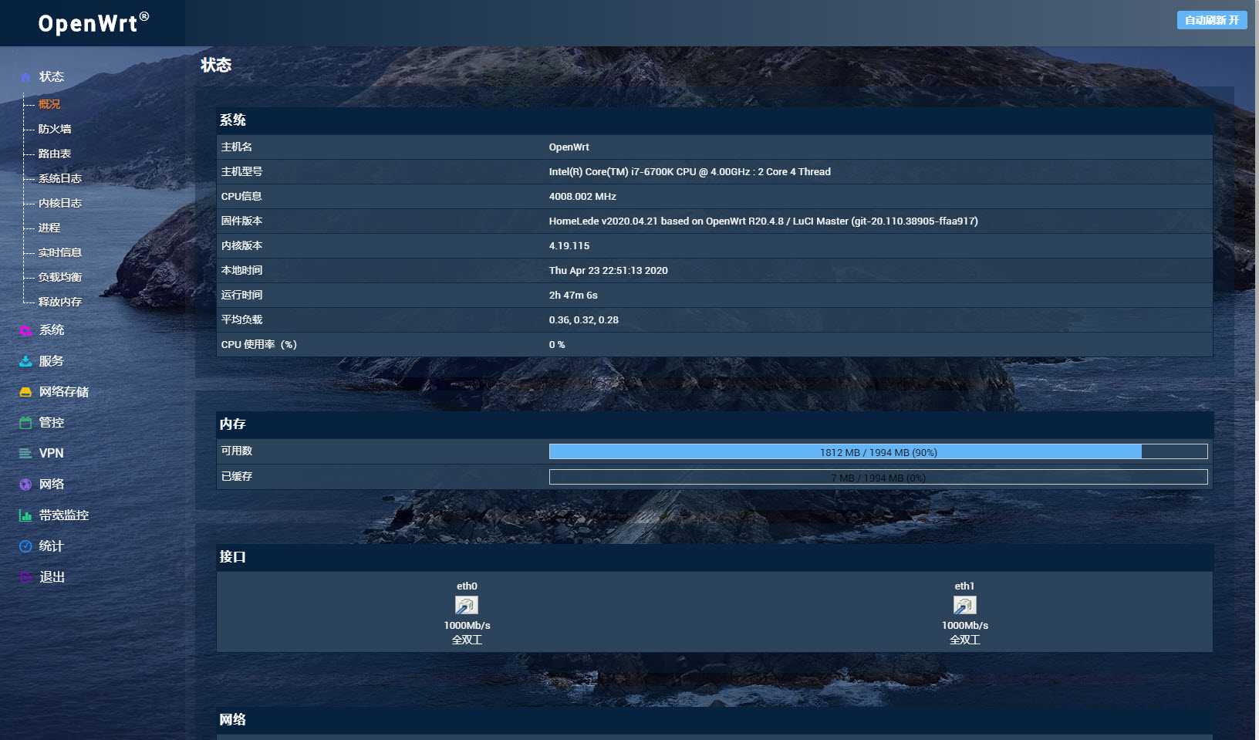The height and width of the screenshot is (740, 1259).
Task: Click the 4008.002 MHz CPU value
Action: click(x=582, y=196)
